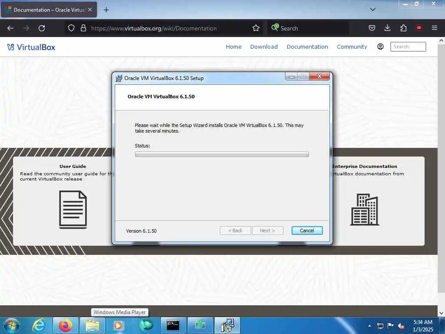The height and width of the screenshot is (334, 445).
Task: Click the 'Oracle VM VirtualBox 6.1.50' header text
Action: tap(161, 97)
